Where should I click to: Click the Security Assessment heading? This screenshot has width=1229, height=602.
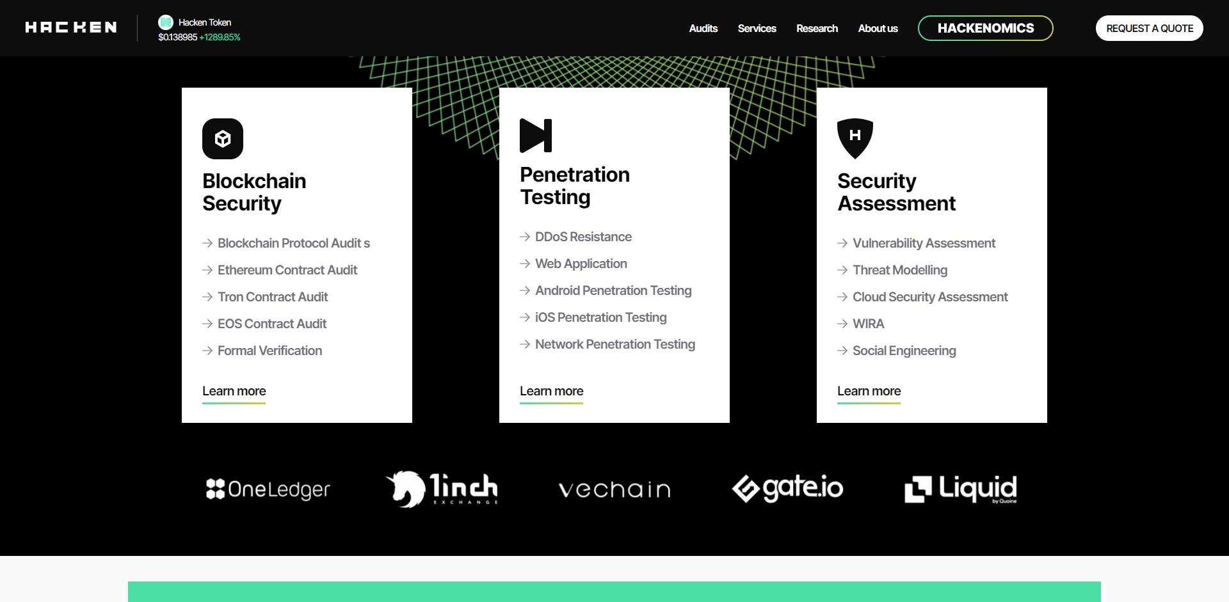896,192
